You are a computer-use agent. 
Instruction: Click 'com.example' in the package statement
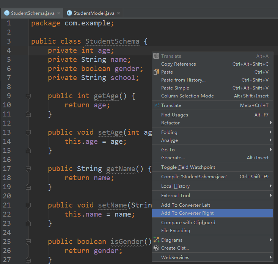coord(87,23)
